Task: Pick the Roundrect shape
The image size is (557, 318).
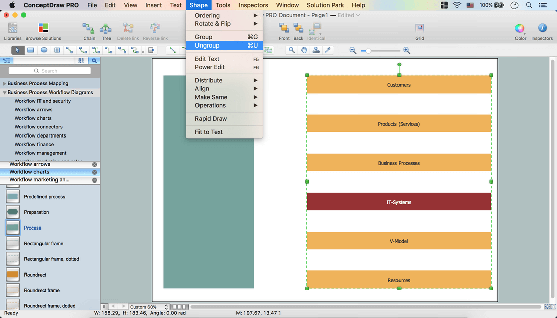Action: point(13,275)
